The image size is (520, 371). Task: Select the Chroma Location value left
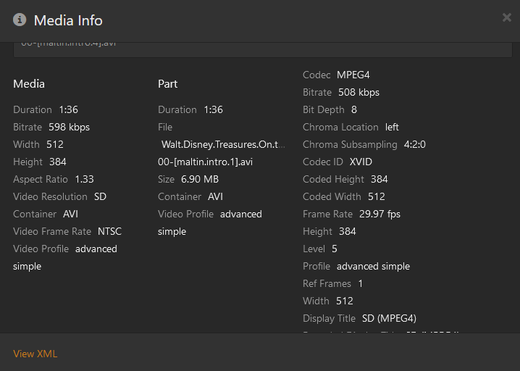click(x=392, y=127)
